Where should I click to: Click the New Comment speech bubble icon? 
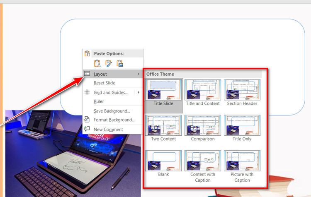click(x=87, y=129)
